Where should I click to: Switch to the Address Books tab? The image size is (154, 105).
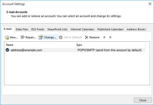[x=136, y=29]
